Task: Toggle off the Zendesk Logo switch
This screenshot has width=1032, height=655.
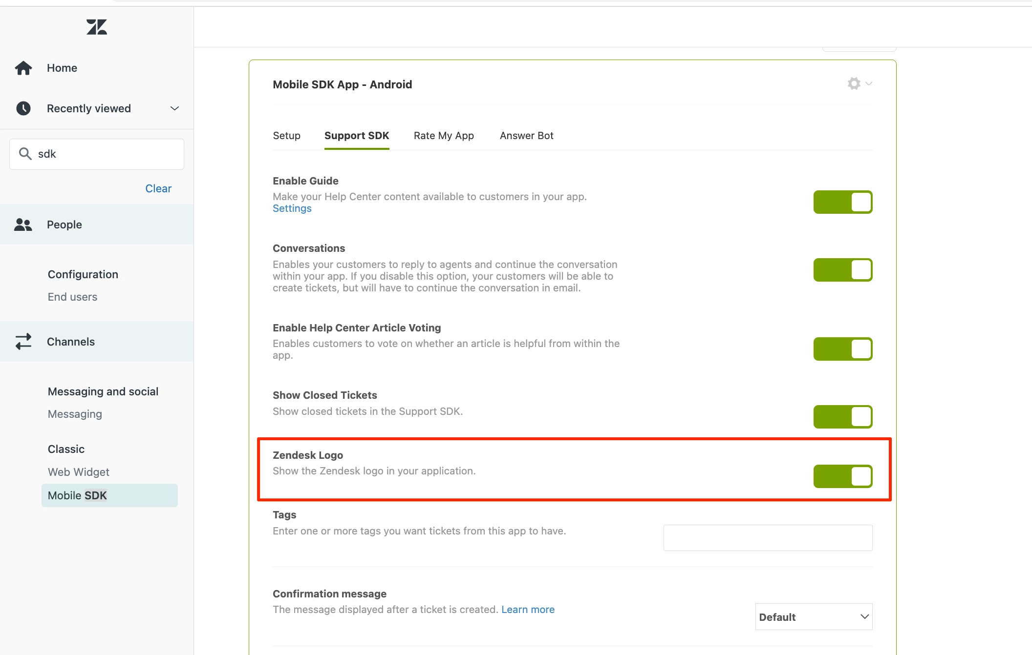Action: click(x=842, y=476)
